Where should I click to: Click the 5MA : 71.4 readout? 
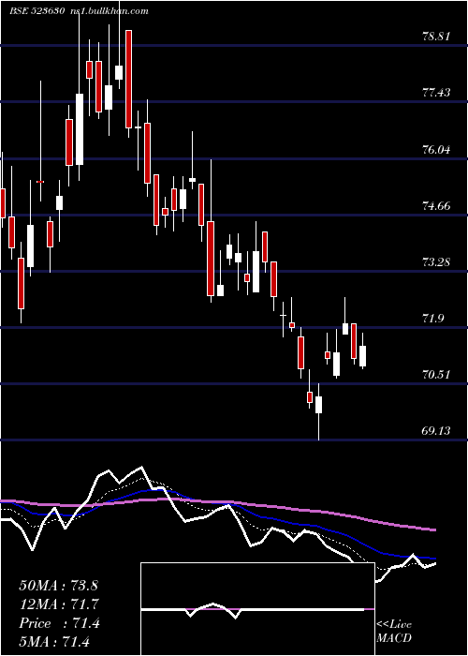coord(54,642)
